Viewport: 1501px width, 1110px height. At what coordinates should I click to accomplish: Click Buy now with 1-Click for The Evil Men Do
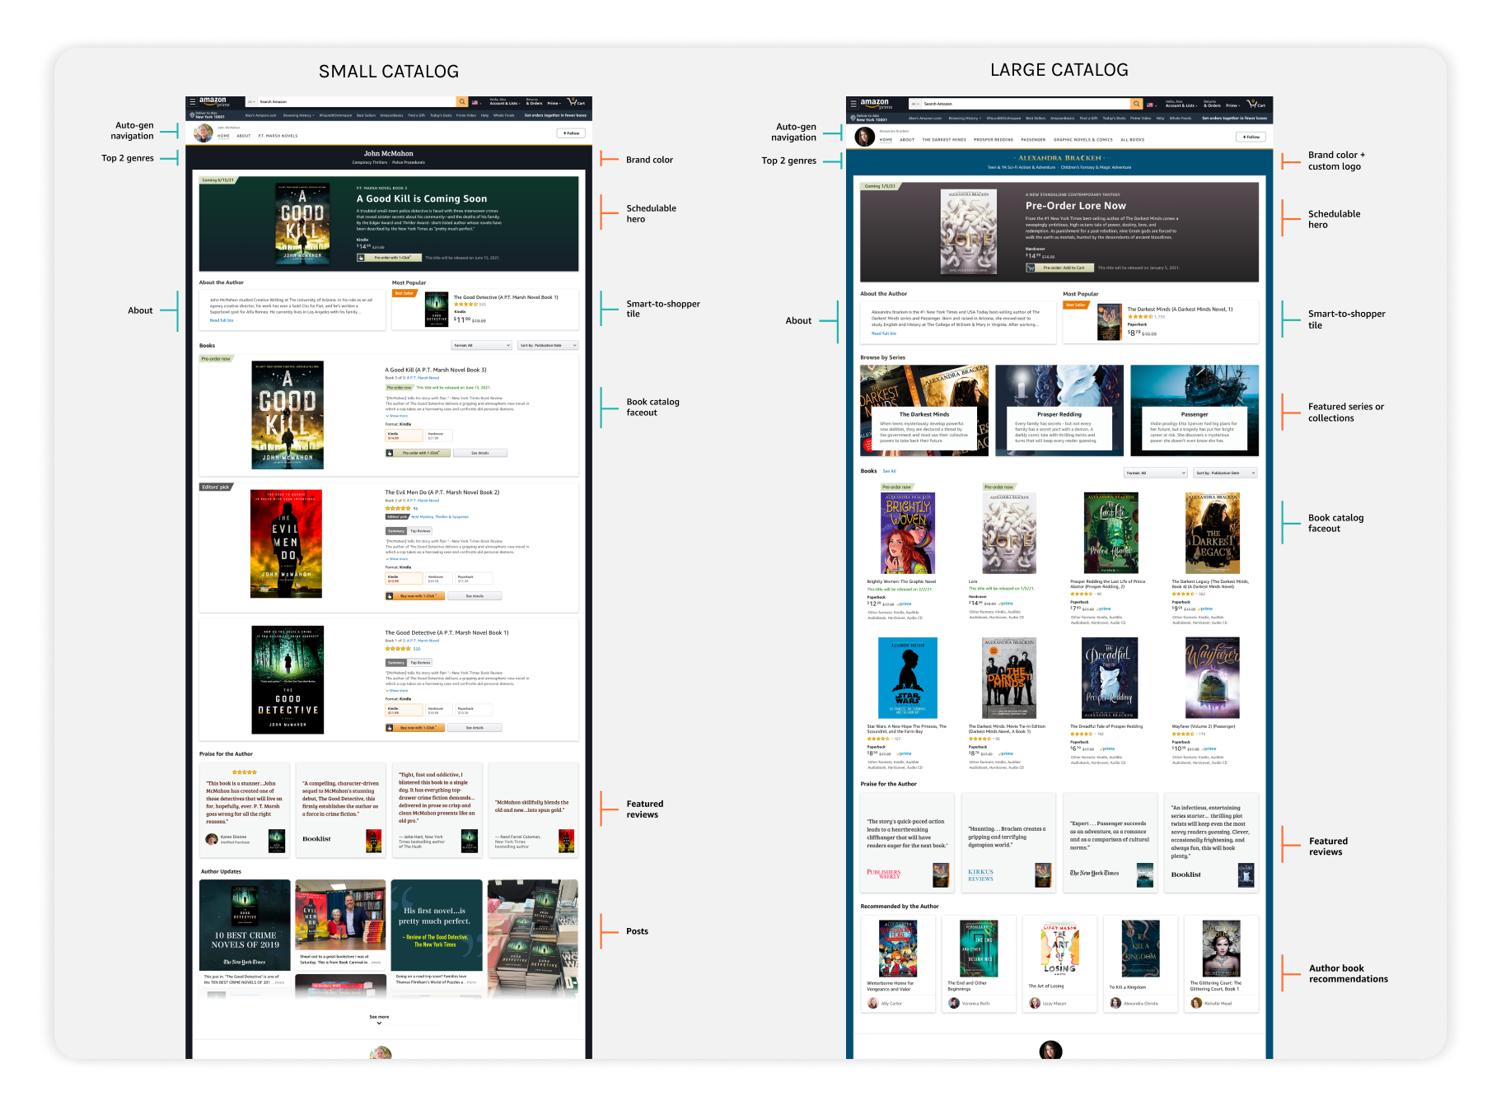[x=415, y=596]
